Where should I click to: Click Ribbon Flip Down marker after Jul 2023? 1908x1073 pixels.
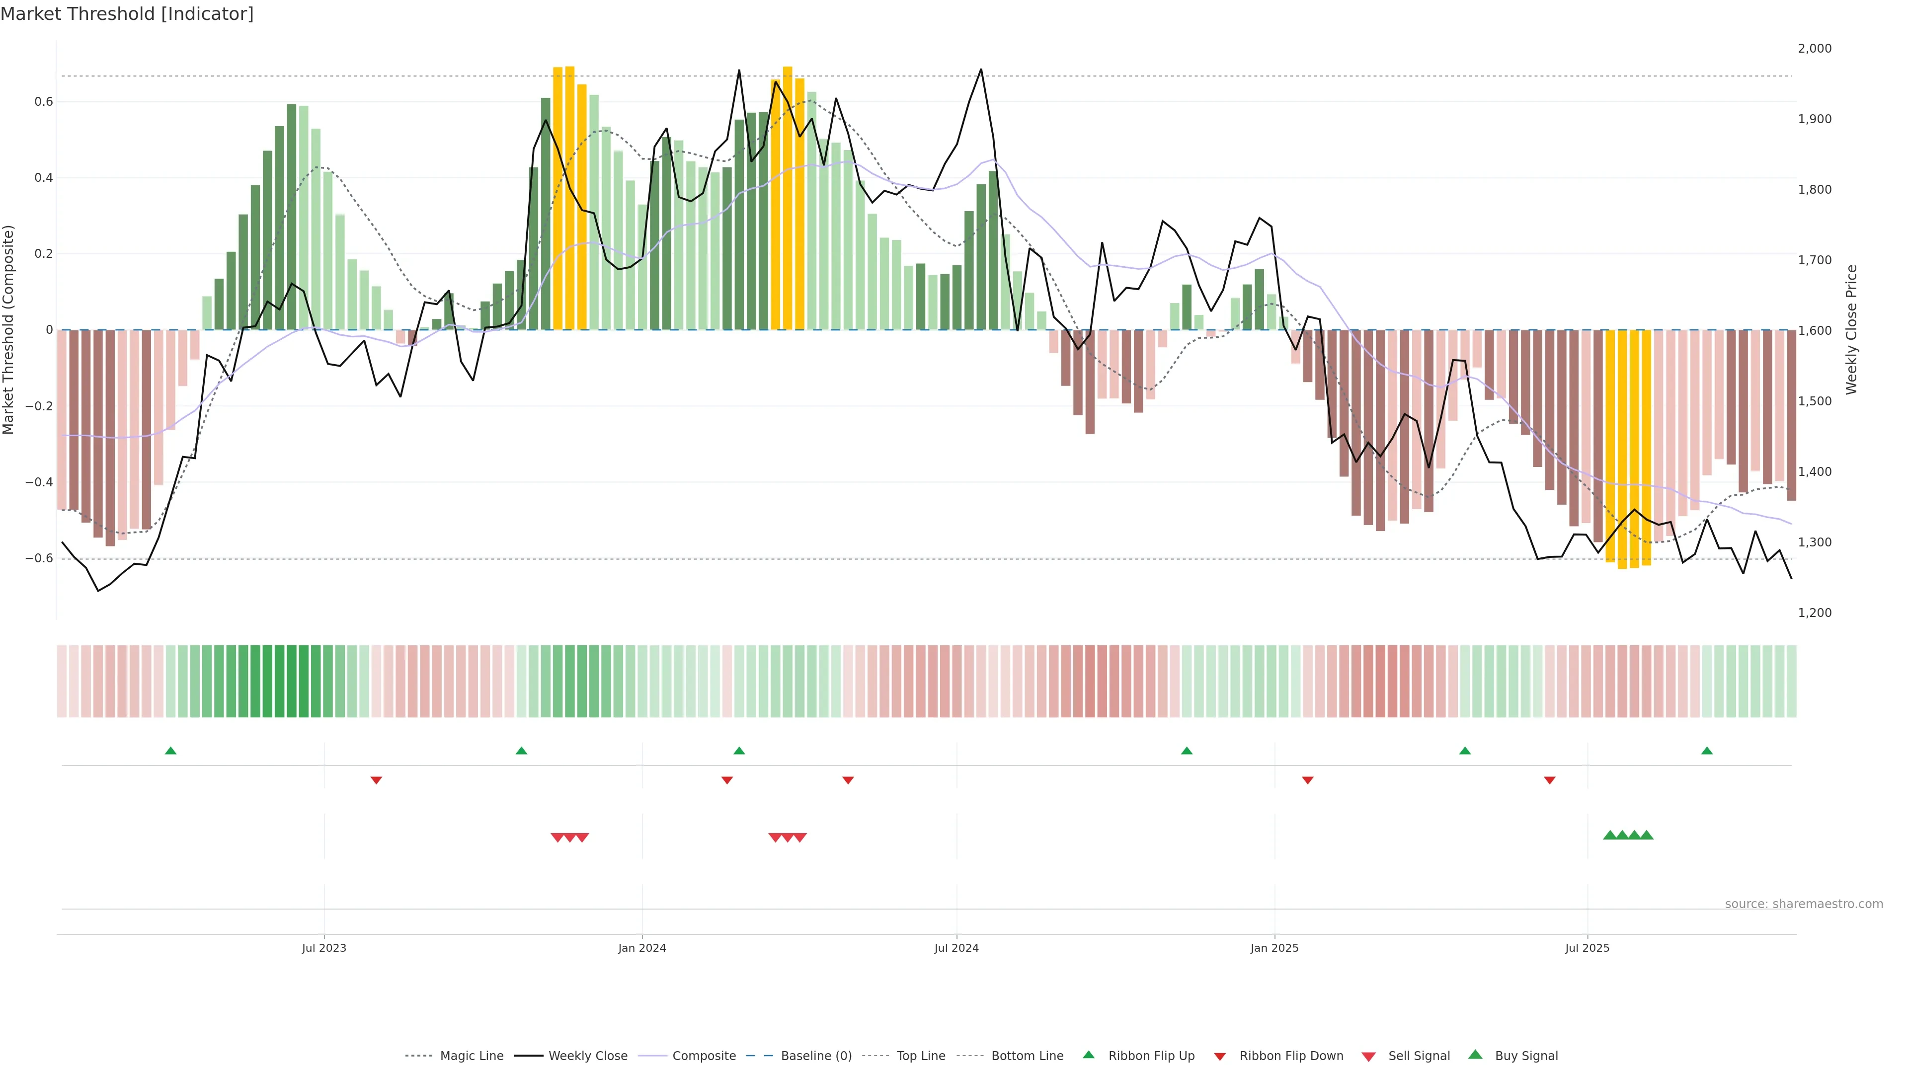[376, 780]
